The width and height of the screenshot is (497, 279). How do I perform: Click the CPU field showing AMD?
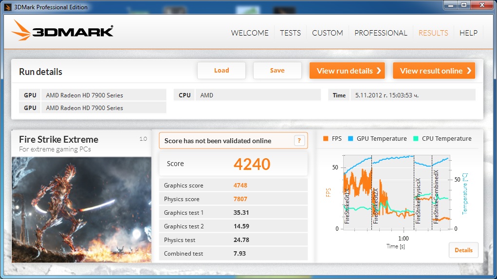tap(258, 95)
